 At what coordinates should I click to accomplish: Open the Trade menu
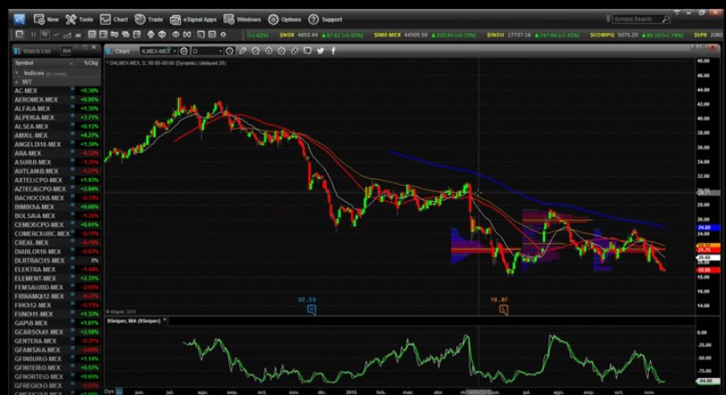coord(149,20)
